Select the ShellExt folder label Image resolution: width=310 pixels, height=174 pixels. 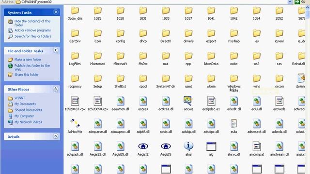120,87
